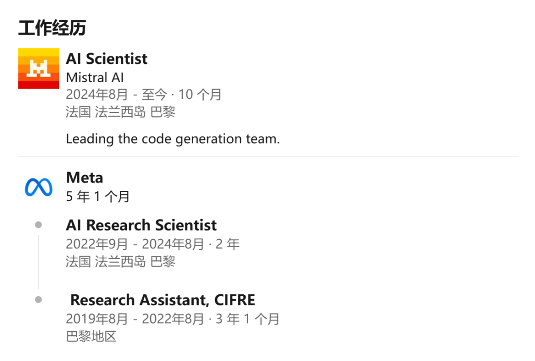Open the Mistral AI company name link
Screen dimensions: 535x361
[95, 77]
